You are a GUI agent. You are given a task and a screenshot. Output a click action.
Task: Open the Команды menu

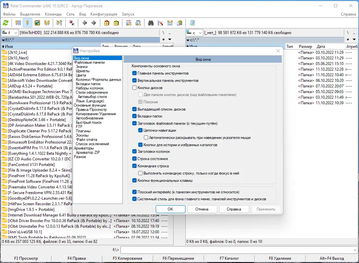point(53,14)
